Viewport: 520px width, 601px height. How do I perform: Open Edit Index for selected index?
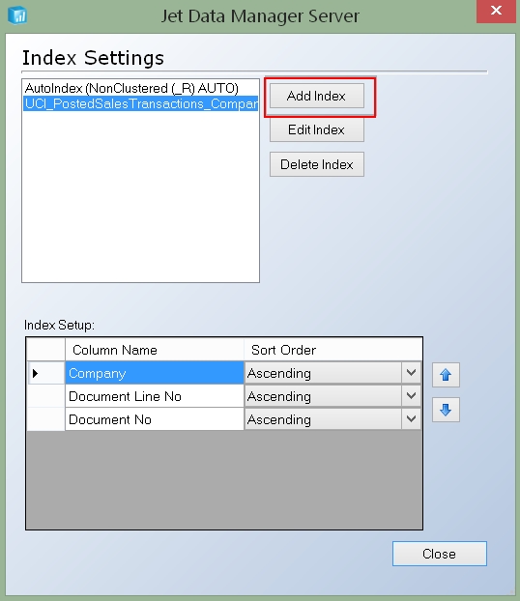coord(317,129)
